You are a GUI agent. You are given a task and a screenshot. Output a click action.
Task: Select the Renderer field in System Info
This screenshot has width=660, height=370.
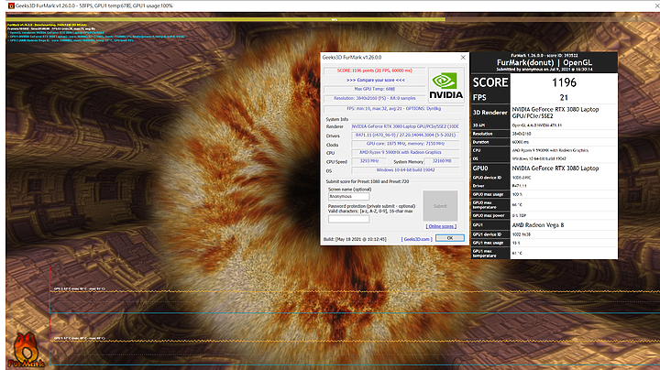[405, 126]
